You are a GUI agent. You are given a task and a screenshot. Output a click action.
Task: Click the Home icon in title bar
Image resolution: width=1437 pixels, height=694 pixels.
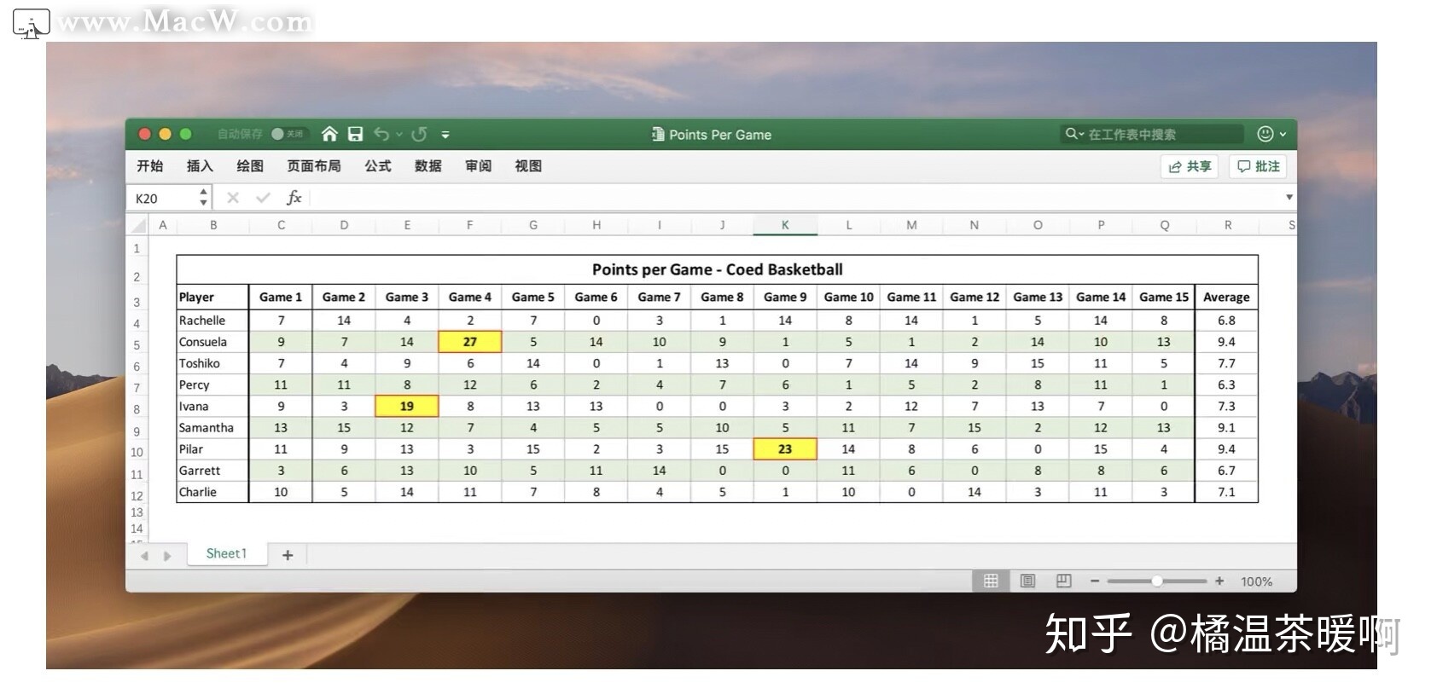tap(329, 134)
